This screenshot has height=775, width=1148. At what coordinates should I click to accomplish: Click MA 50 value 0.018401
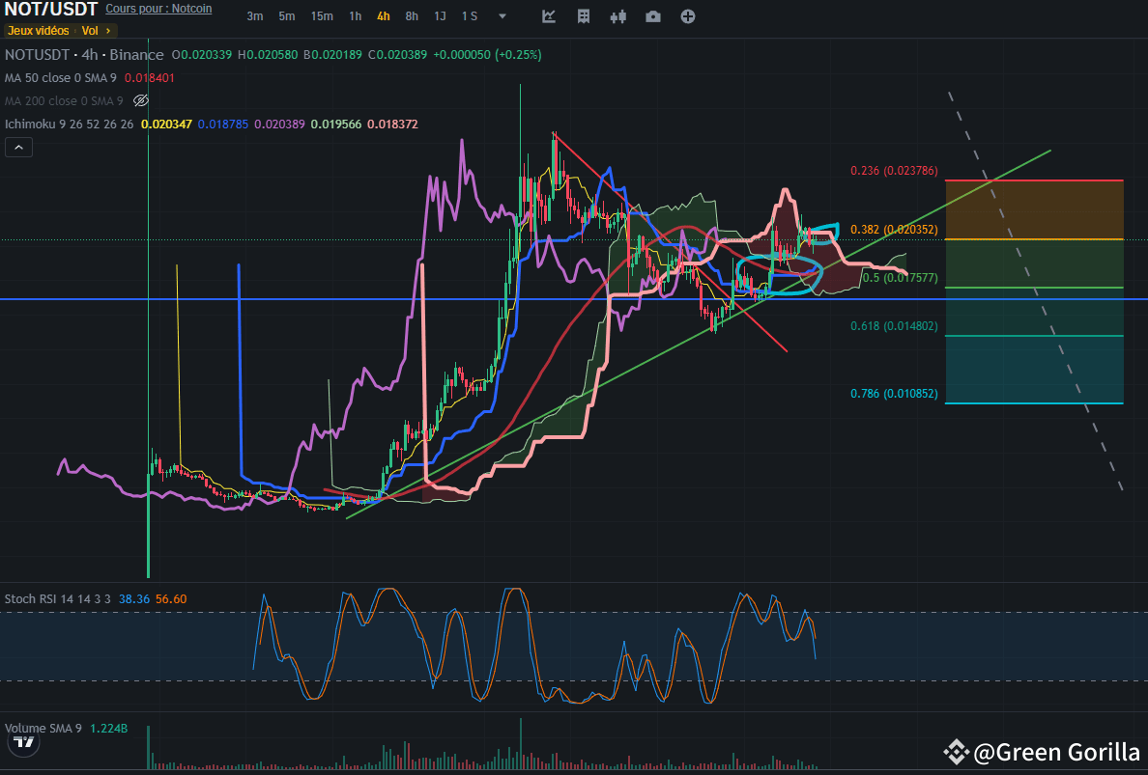click(150, 77)
